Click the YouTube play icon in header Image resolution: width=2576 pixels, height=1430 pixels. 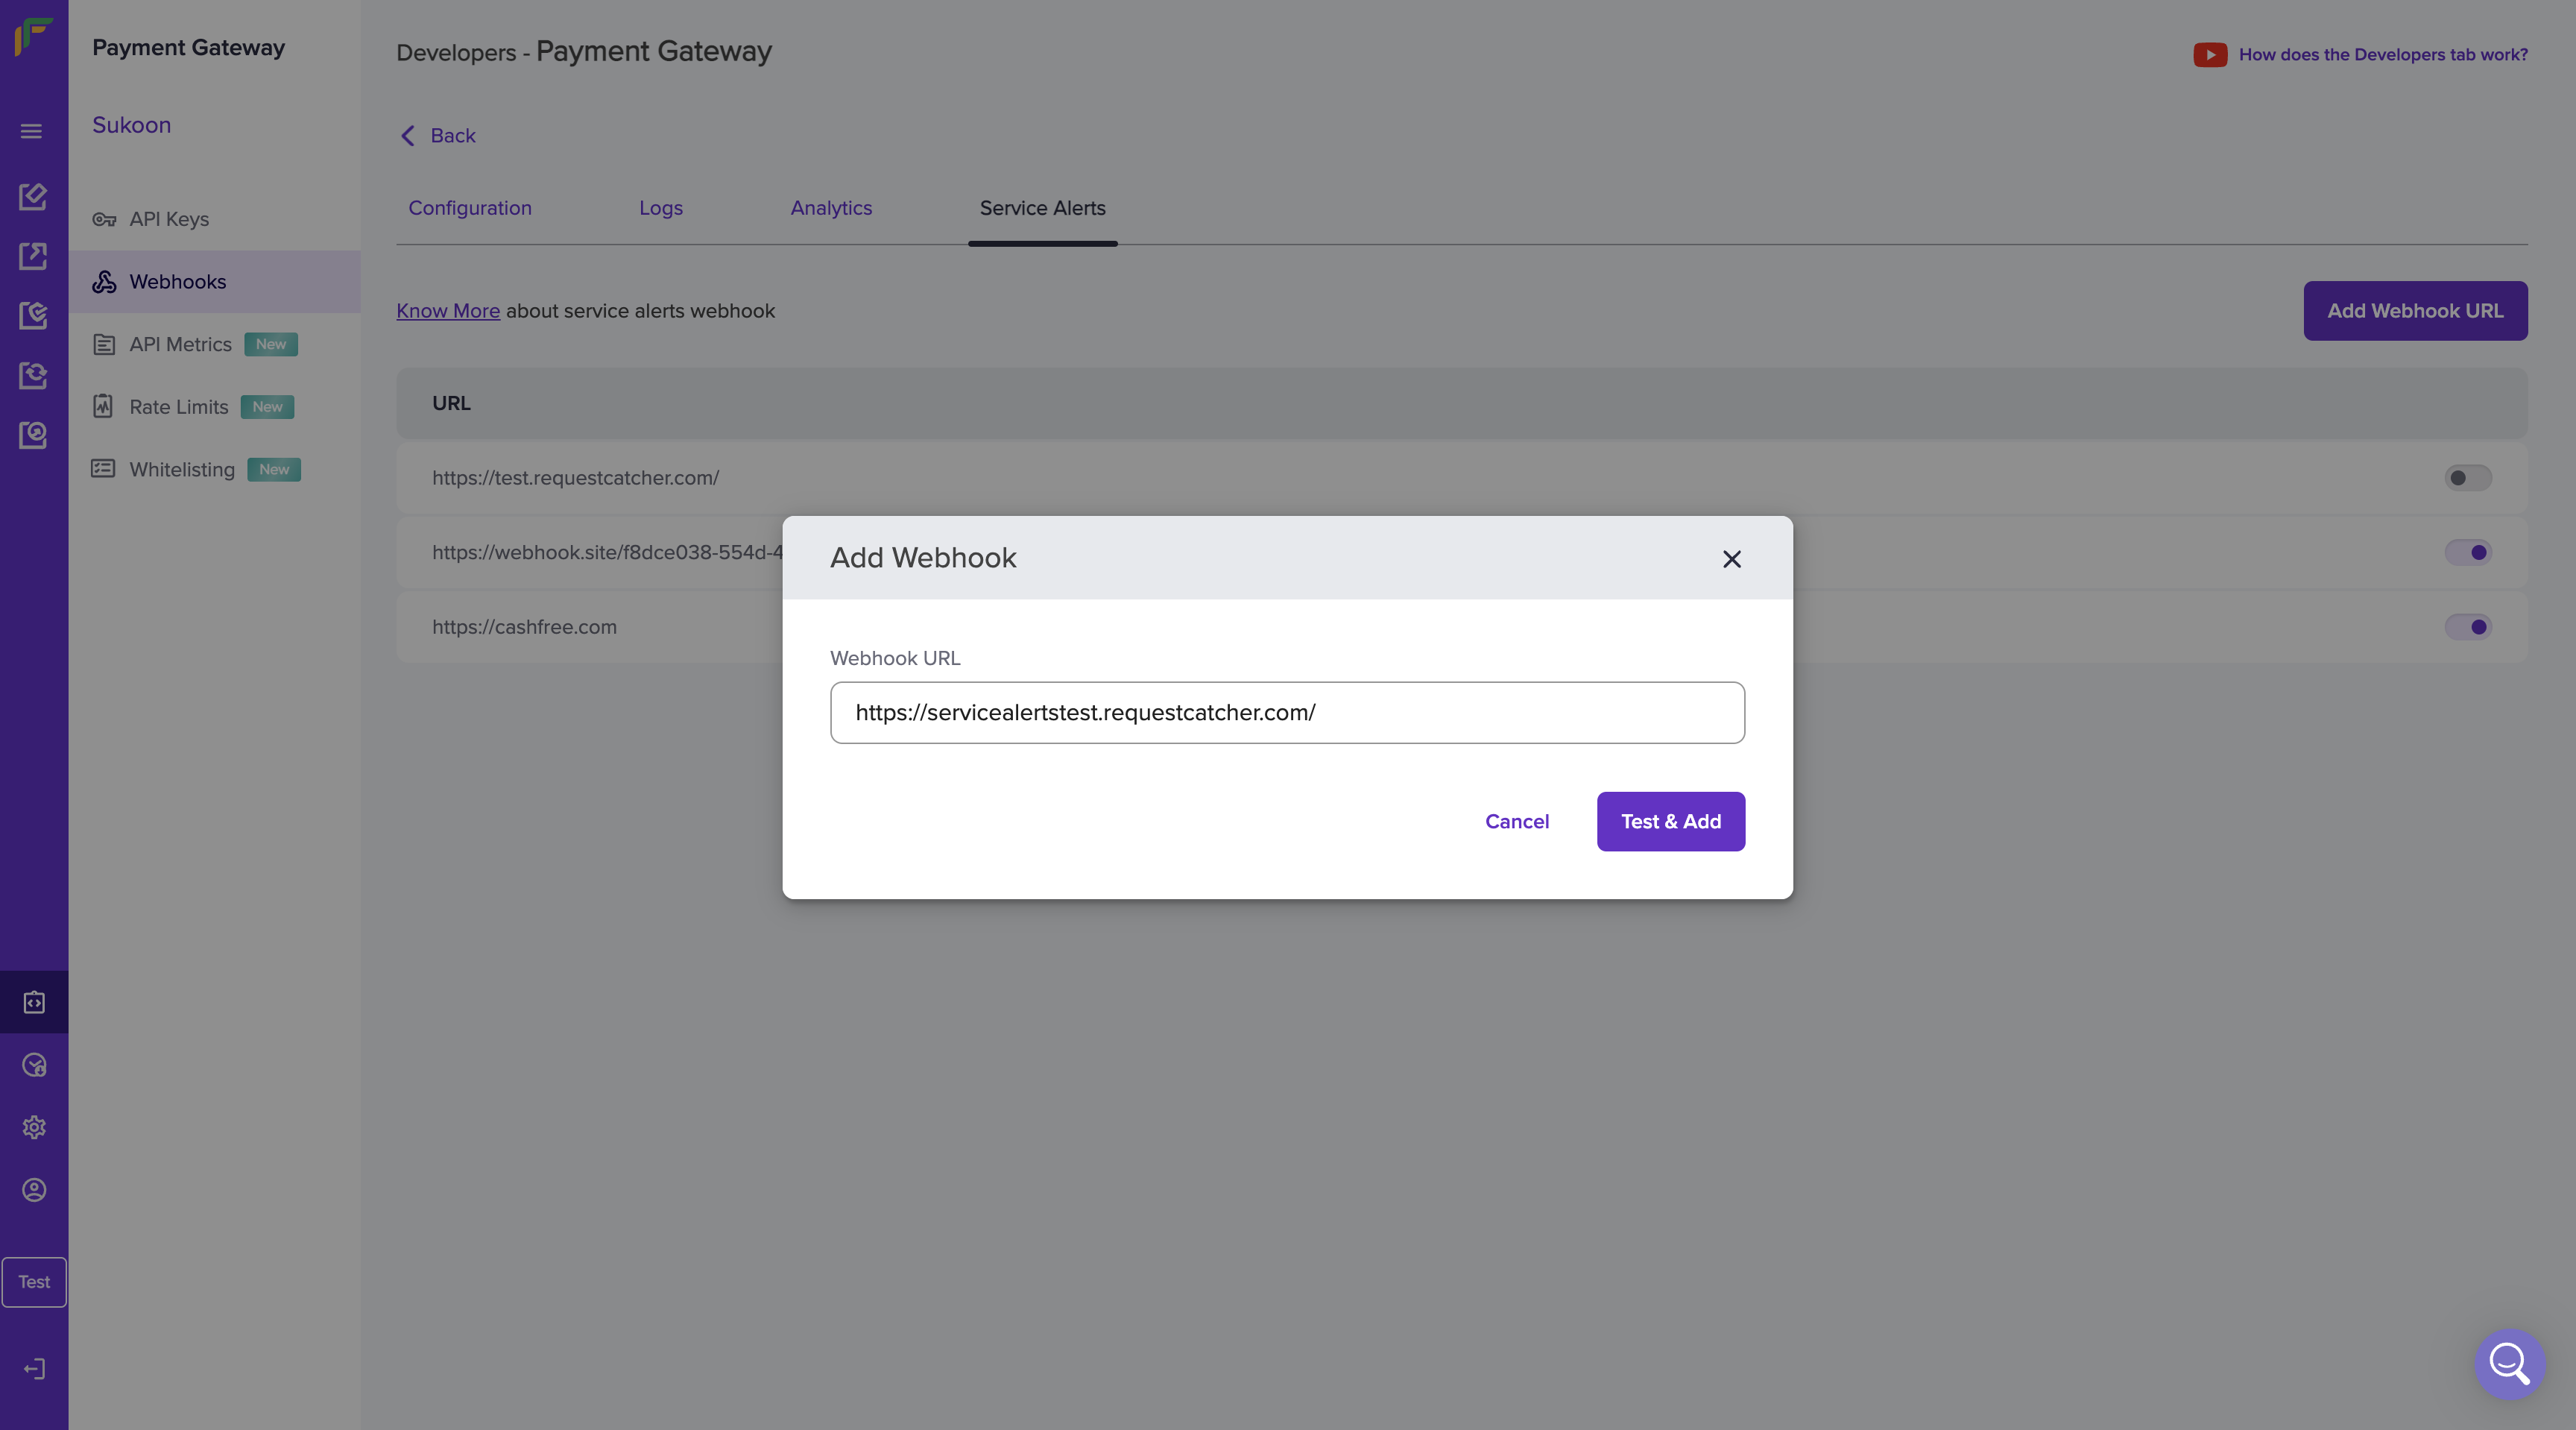point(2209,55)
